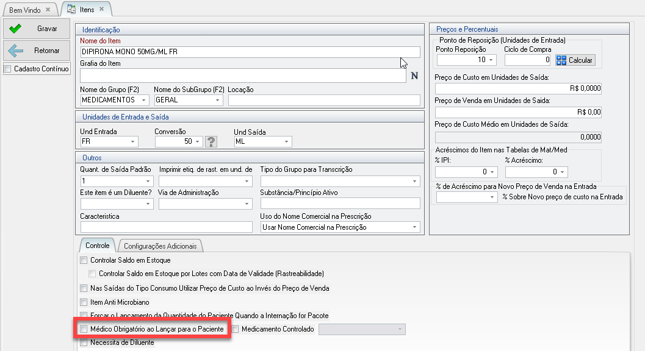
Task: Check Controlar Saldo em Estoque
Action: tap(84, 260)
